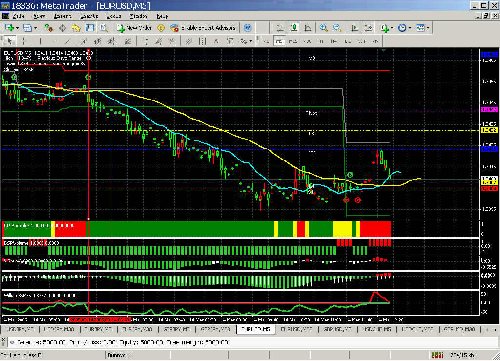Image resolution: width=500 pixels, height=361 pixels.
Task: Switch to Line Chart display
Action: (308, 28)
